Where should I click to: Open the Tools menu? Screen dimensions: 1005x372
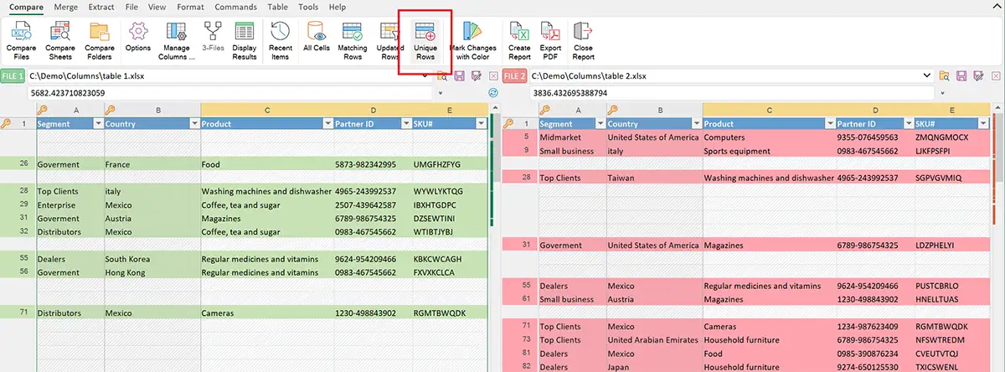(308, 7)
